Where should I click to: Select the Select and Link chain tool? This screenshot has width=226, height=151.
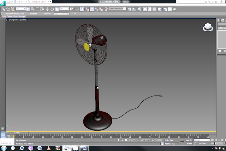pyautogui.click(x=3, y=9)
